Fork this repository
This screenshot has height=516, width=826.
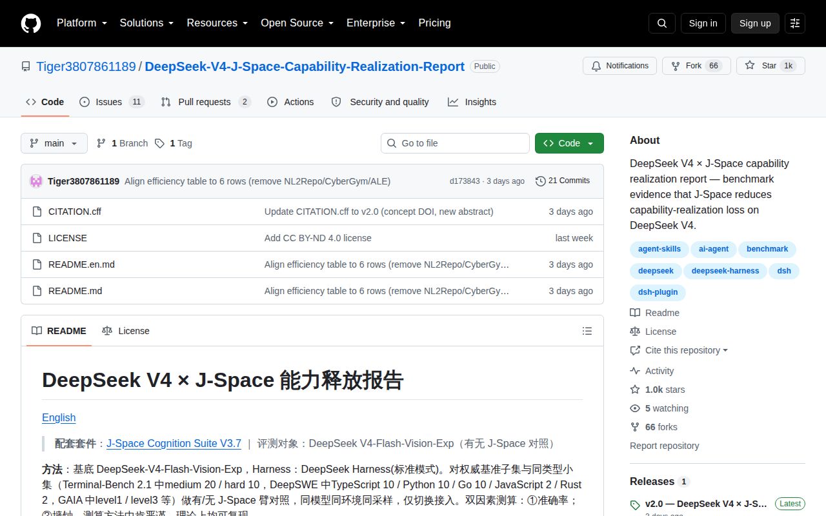tap(696, 66)
